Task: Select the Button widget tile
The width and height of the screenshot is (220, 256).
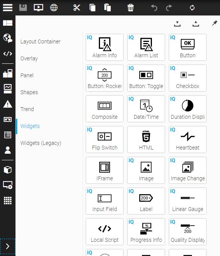Action: pos(188,47)
